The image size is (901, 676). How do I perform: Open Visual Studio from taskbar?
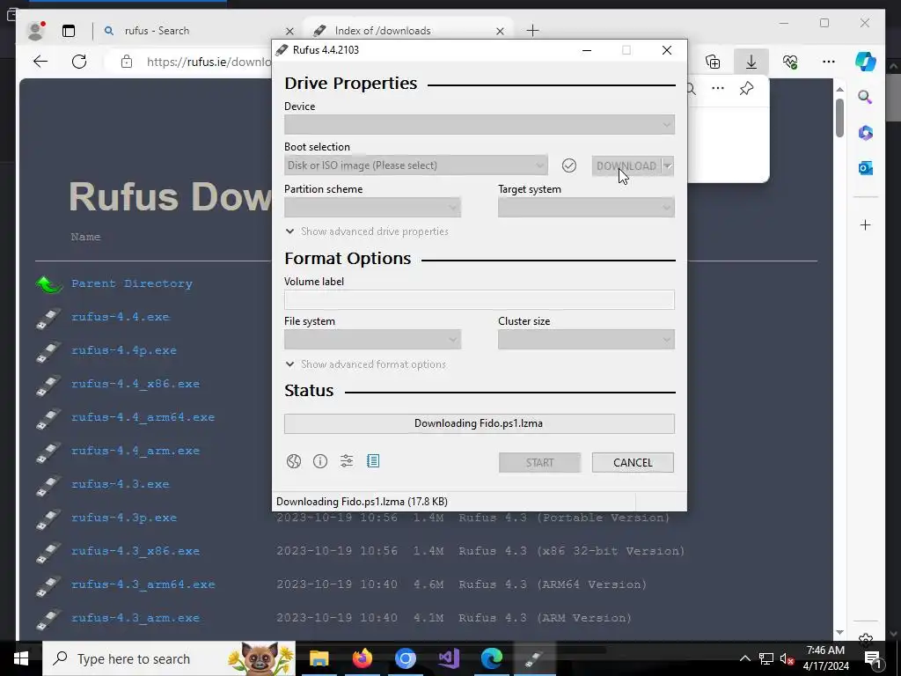(x=448, y=658)
